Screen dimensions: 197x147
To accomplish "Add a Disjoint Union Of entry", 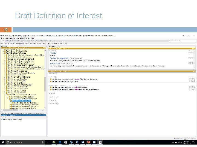I will (x=58, y=104).
